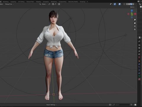Switch to the Texture Paint workspace
Viewport: 142px width, 107px height.
coord(30,2)
